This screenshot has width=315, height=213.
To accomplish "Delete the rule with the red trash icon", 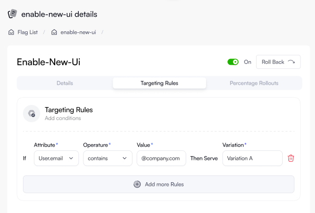I will pyautogui.click(x=291, y=158).
